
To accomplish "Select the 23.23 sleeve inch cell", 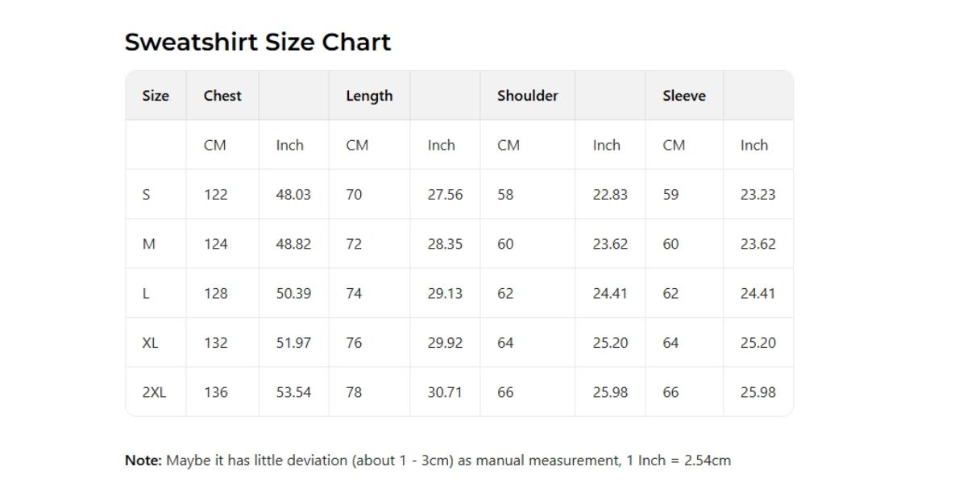I will coord(758,195).
